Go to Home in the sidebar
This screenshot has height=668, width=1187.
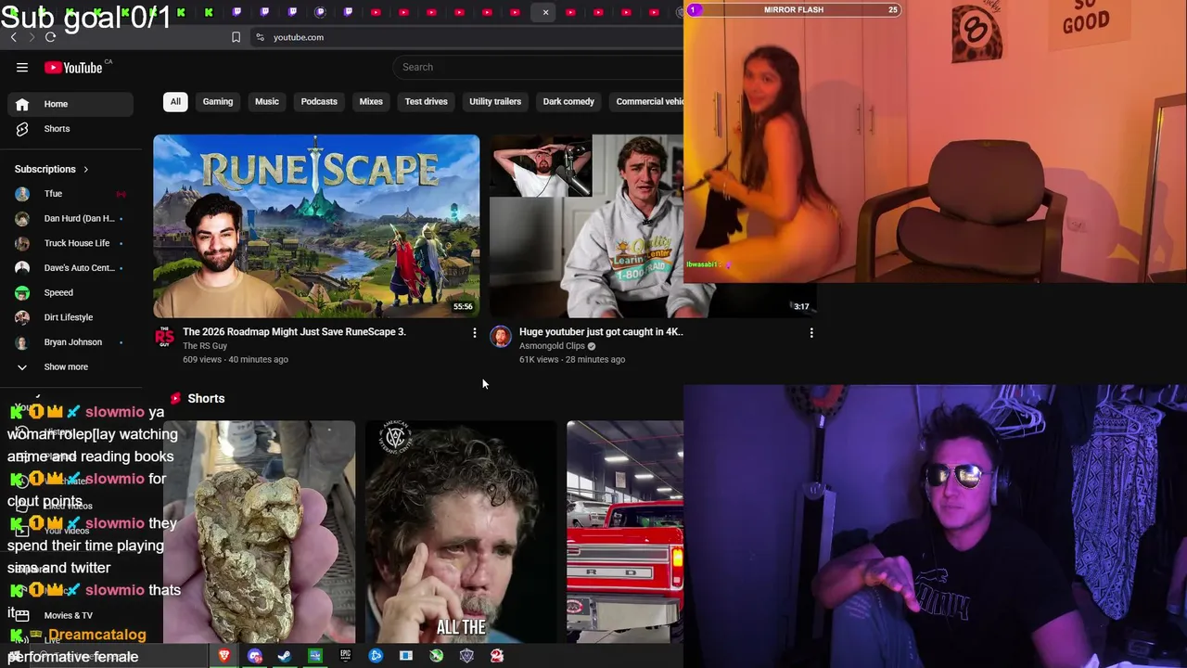click(70, 104)
